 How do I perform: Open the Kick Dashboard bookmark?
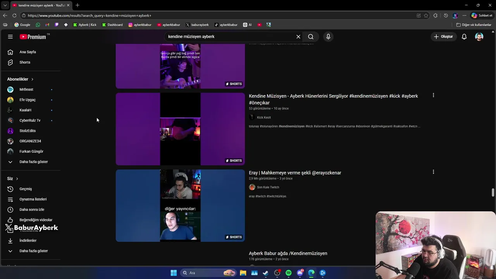tap(112, 25)
